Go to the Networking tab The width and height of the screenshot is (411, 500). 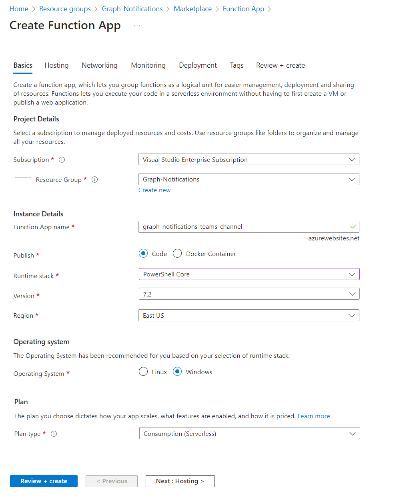[100, 65]
